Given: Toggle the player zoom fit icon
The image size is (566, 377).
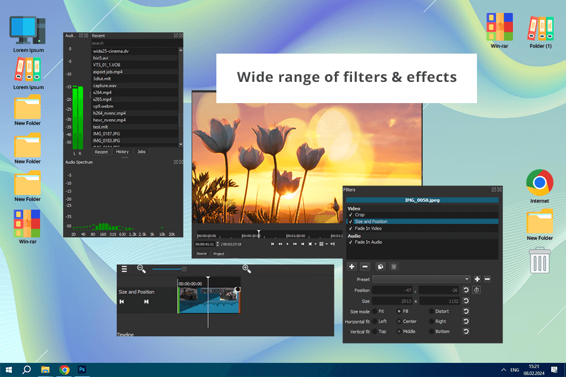Looking at the screenshot, I should click(310, 244).
